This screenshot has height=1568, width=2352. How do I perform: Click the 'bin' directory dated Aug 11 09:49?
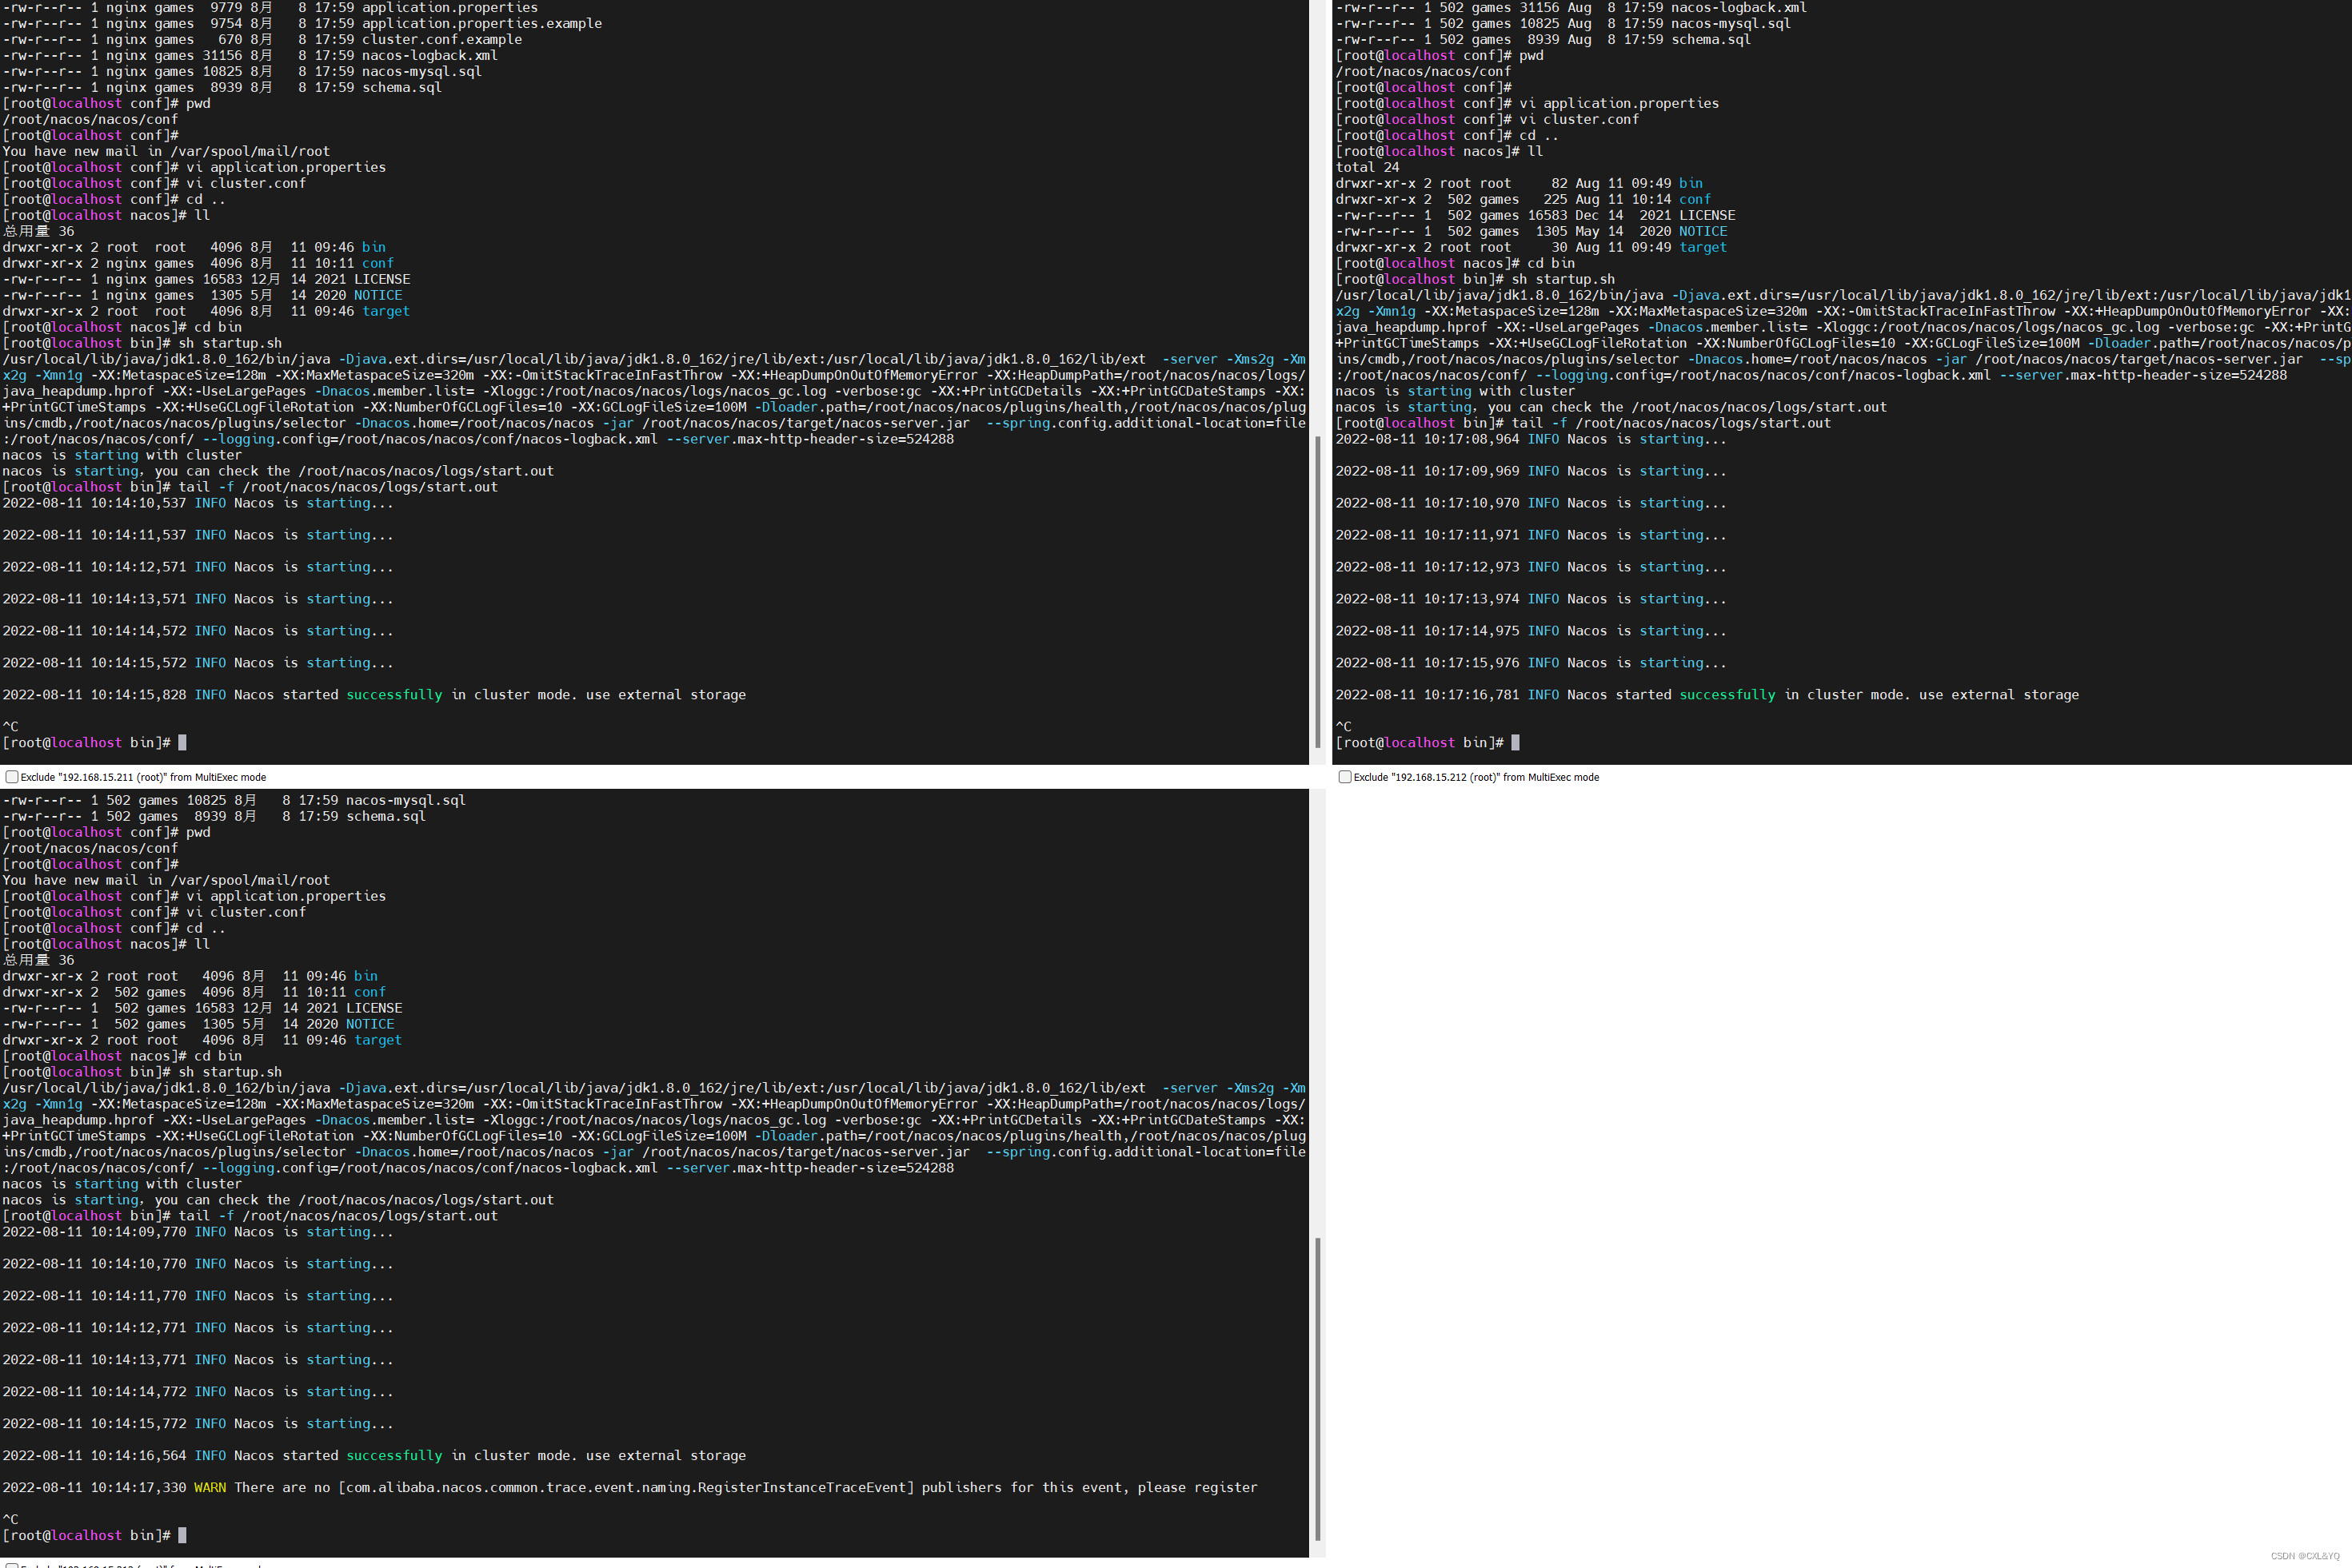[1691, 183]
